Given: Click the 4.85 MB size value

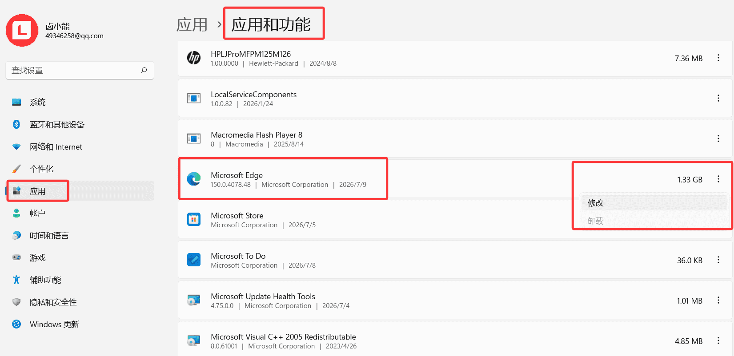Looking at the screenshot, I should (689, 341).
